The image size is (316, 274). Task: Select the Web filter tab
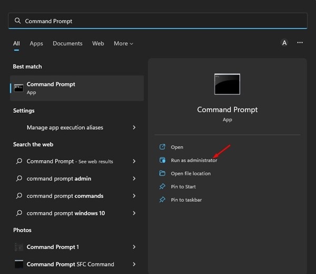tap(98, 43)
